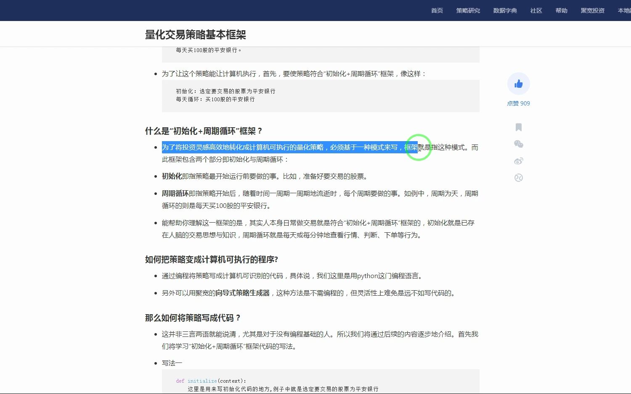Click the bottom share icon in sidebar
Image resolution: width=631 pixels, height=394 pixels.
click(519, 178)
